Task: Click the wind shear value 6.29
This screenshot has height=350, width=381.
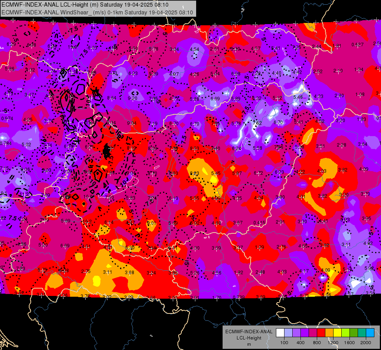Action: (x=11, y=44)
